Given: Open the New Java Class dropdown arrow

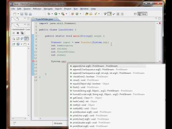Looking at the screenshot, I should click(81, 14).
